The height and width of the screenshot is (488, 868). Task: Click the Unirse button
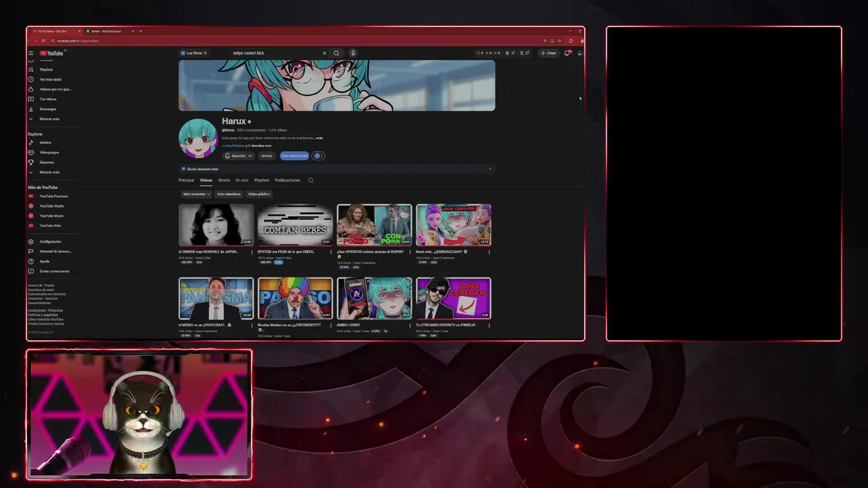(267, 156)
